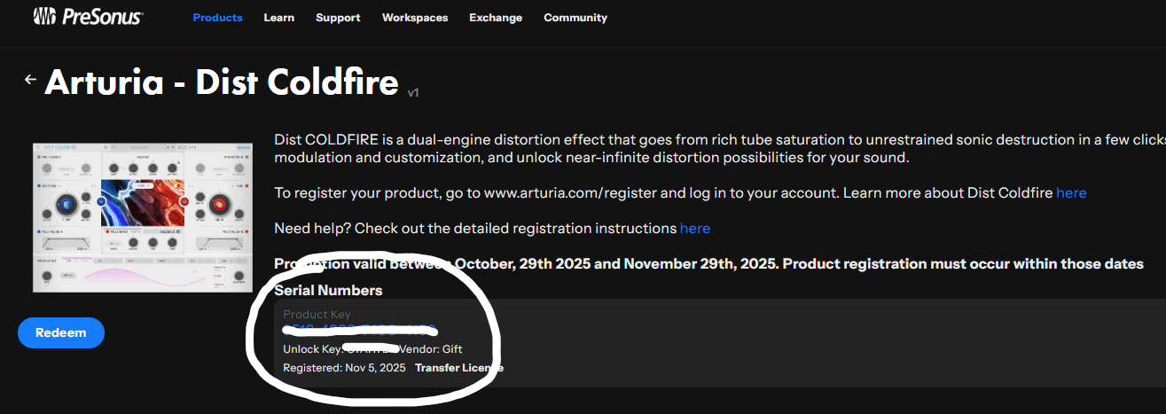Go to the Support section
The width and height of the screenshot is (1166, 414).
[x=338, y=18]
